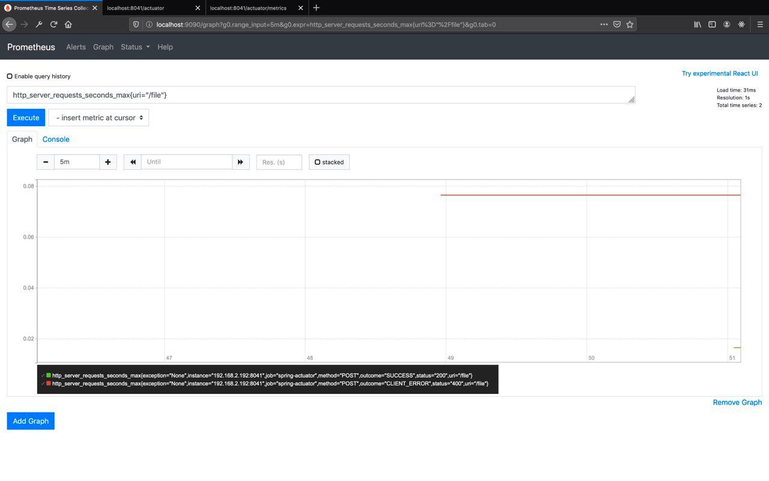
Task: Open Try experimental React UI link
Action: pos(720,73)
